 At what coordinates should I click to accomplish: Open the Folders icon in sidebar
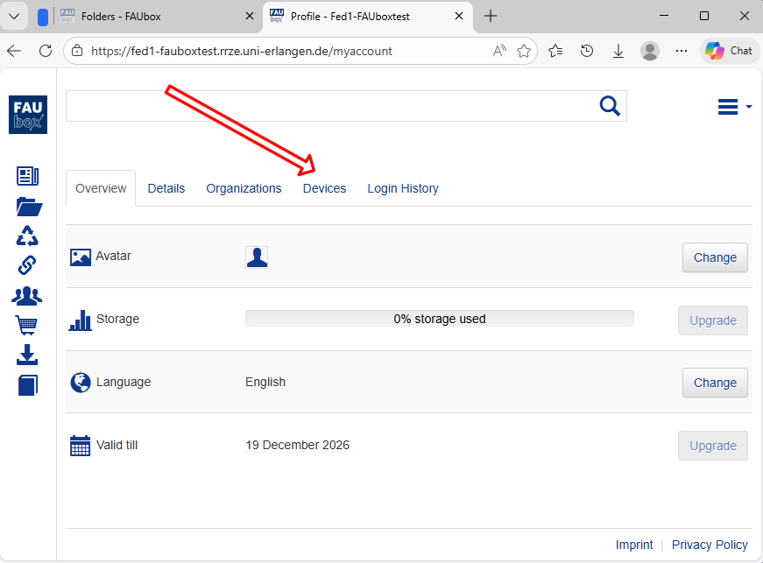pyautogui.click(x=28, y=207)
